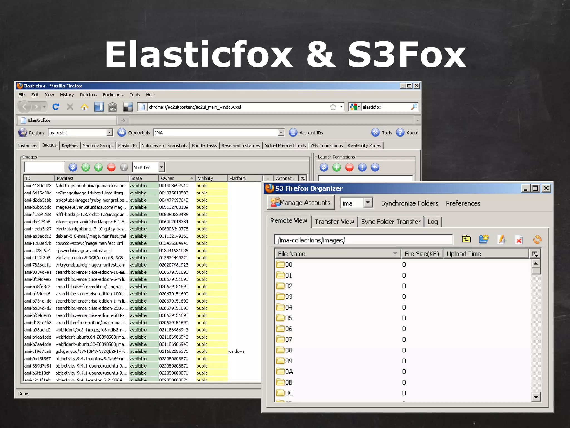Open the Sync Folder Transfer tab

pos(391,222)
